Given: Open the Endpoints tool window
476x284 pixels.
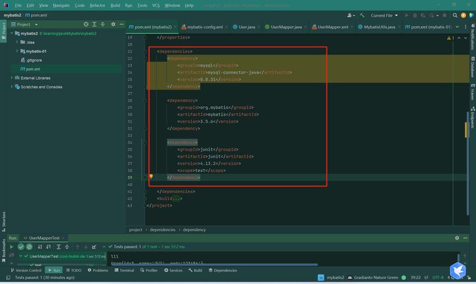Looking at the screenshot, I should (473, 118).
